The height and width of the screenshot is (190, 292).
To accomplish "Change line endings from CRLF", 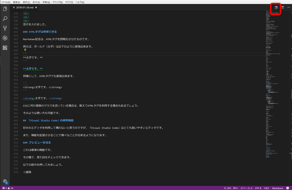I will 267,188.
